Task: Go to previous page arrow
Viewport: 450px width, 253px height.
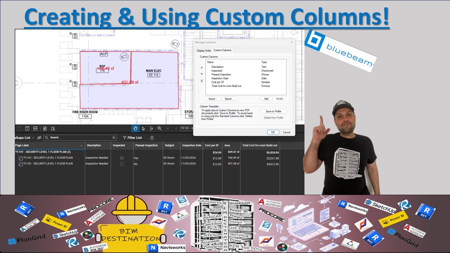Action: coord(176,129)
